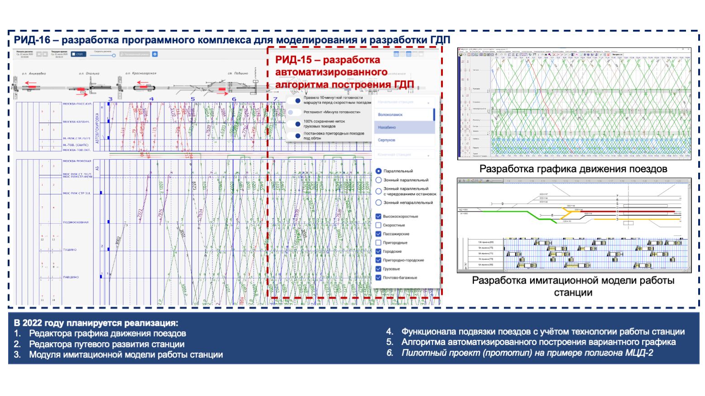
Task: Select Зонный параллельный с чередованием остановок
Action: tap(379, 191)
